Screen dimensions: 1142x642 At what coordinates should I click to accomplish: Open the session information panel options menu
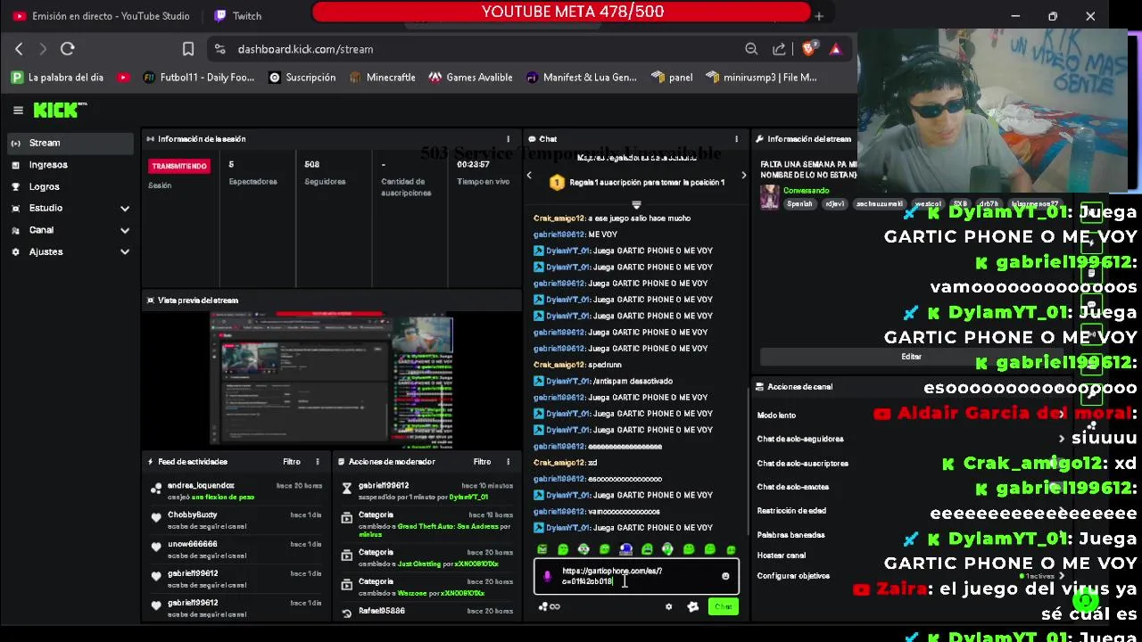coord(509,139)
